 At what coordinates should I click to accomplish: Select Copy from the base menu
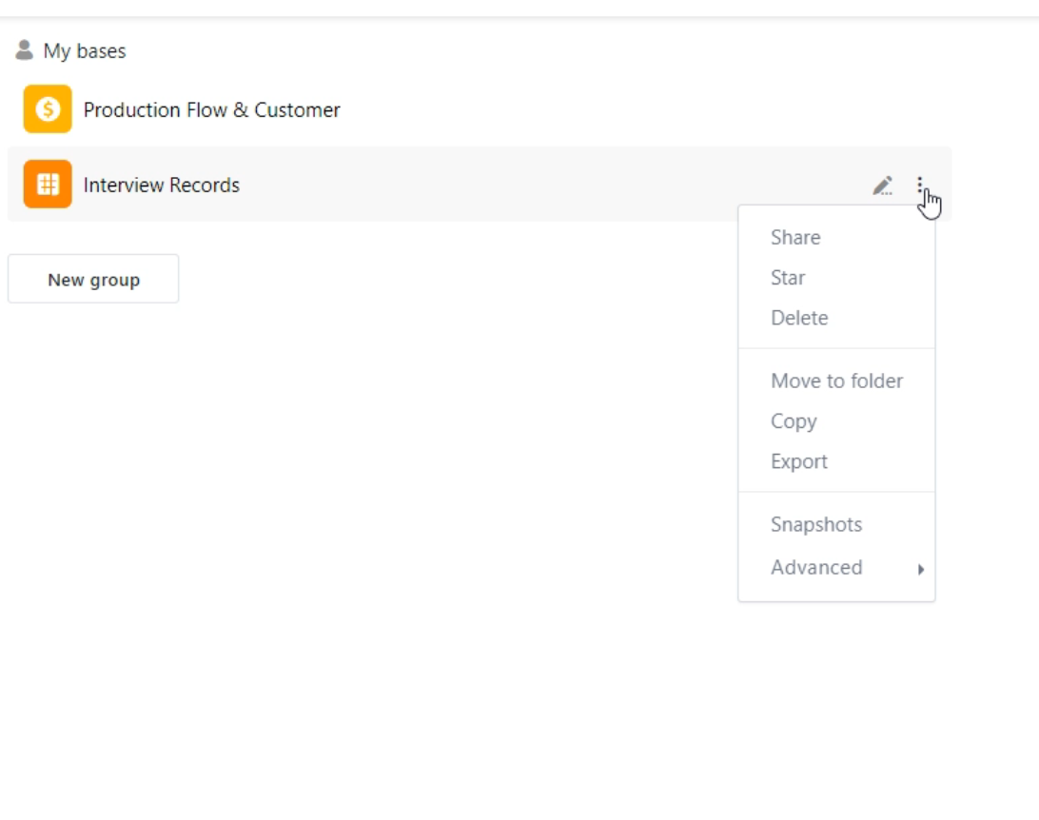[794, 421]
